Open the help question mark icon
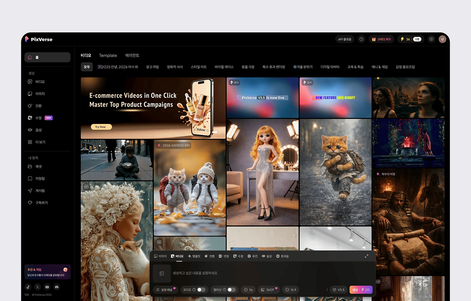This screenshot has width=471, height=301. click(361, 39)
